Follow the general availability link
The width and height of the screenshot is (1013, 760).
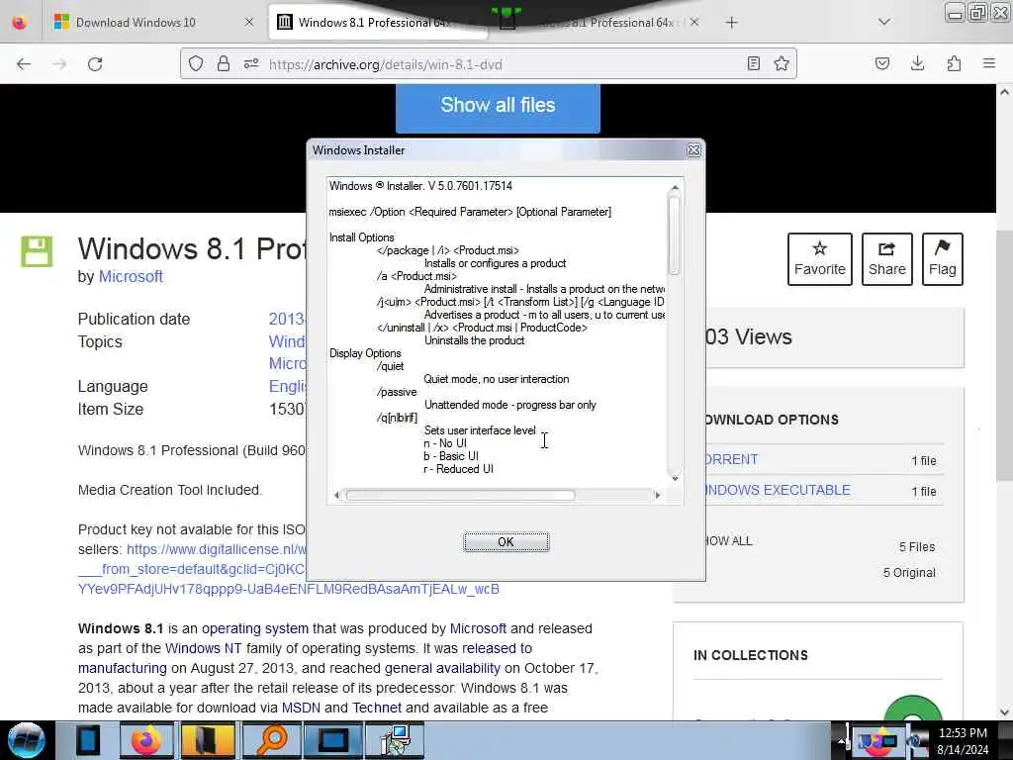click(x=442, y=668)
